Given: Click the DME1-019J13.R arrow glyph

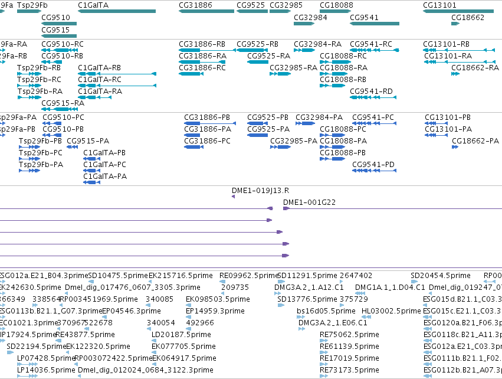Looking at the screenshot, I should [233, 197].
